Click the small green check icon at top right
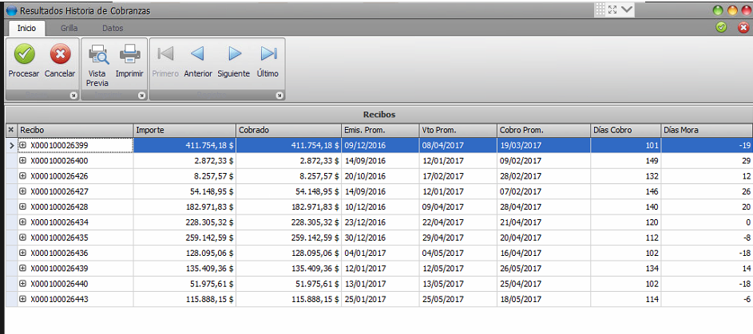 pos(721,27)
